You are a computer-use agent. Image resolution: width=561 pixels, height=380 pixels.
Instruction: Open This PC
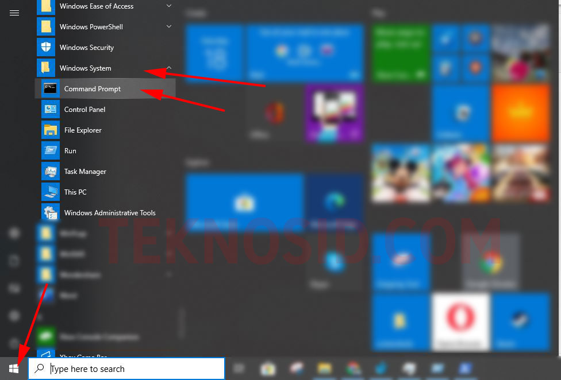click(106, 192)
